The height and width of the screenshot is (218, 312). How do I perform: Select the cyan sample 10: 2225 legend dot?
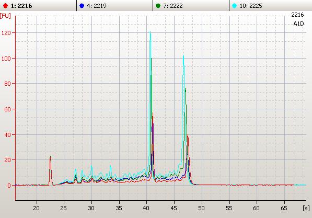[x=235, y=6]
